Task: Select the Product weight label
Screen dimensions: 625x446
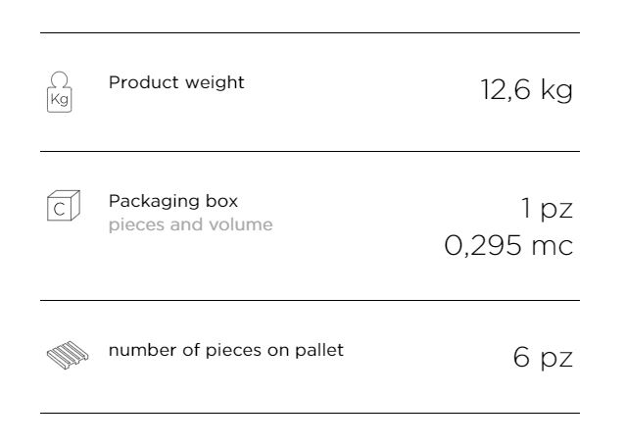Action: [176, 82]
